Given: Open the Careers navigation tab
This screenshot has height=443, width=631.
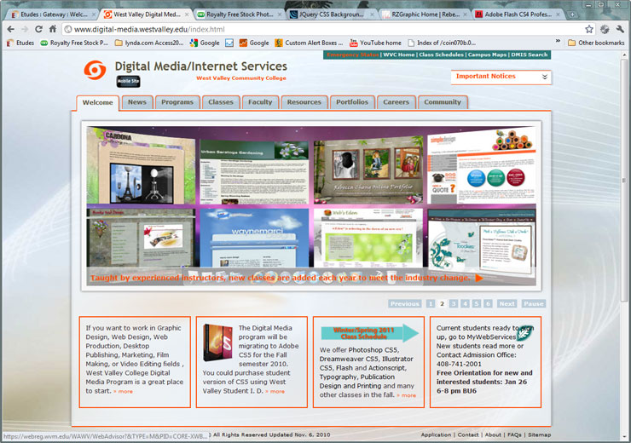Looking at the screenshot, I should (396, 102).
